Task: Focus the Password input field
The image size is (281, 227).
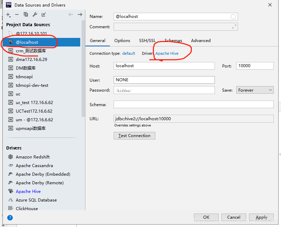Action: coord(164,90)
